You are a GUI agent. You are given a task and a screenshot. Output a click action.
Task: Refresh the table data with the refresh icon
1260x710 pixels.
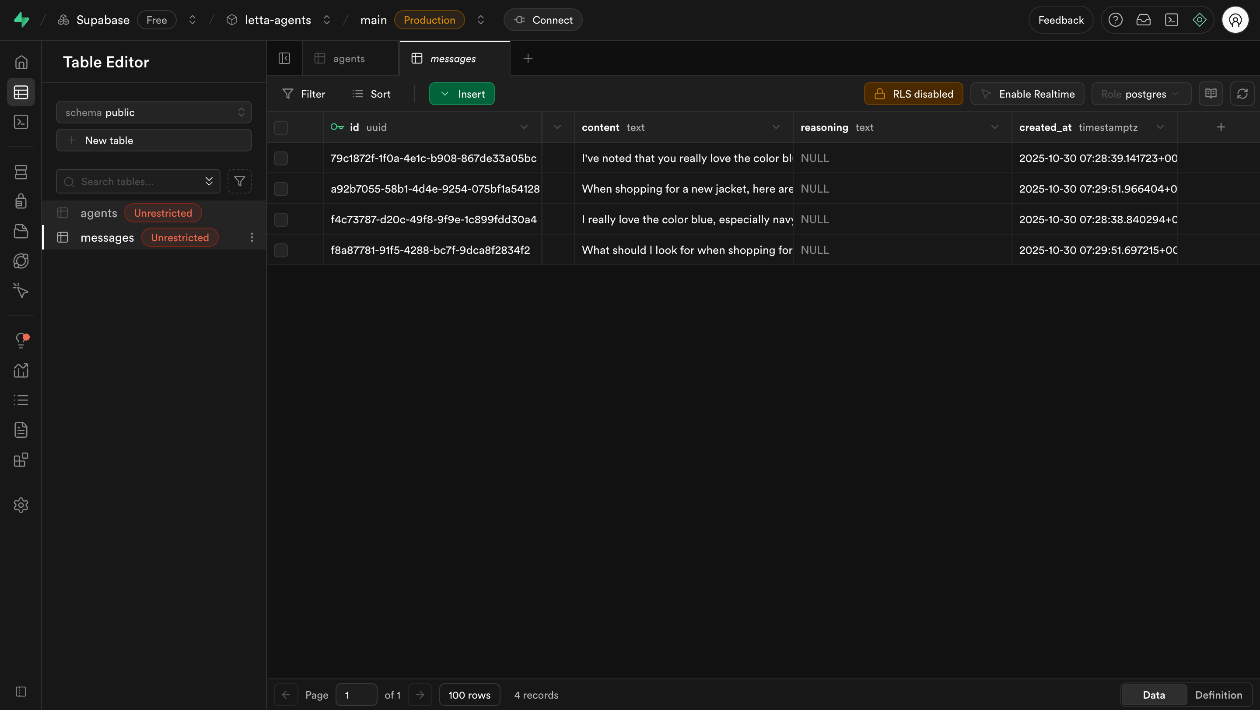pyautogui.click(x=1243, y=94)
